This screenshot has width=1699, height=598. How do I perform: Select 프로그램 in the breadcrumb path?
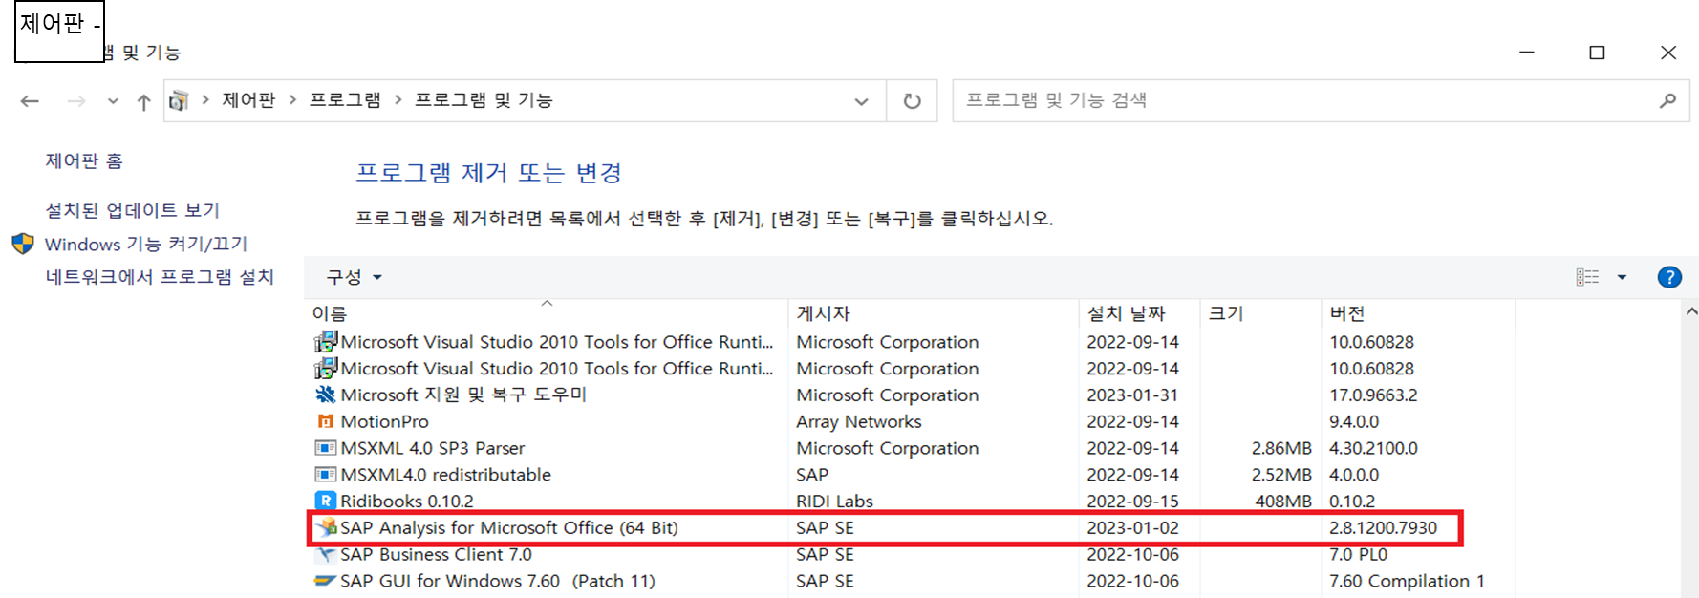345,100
